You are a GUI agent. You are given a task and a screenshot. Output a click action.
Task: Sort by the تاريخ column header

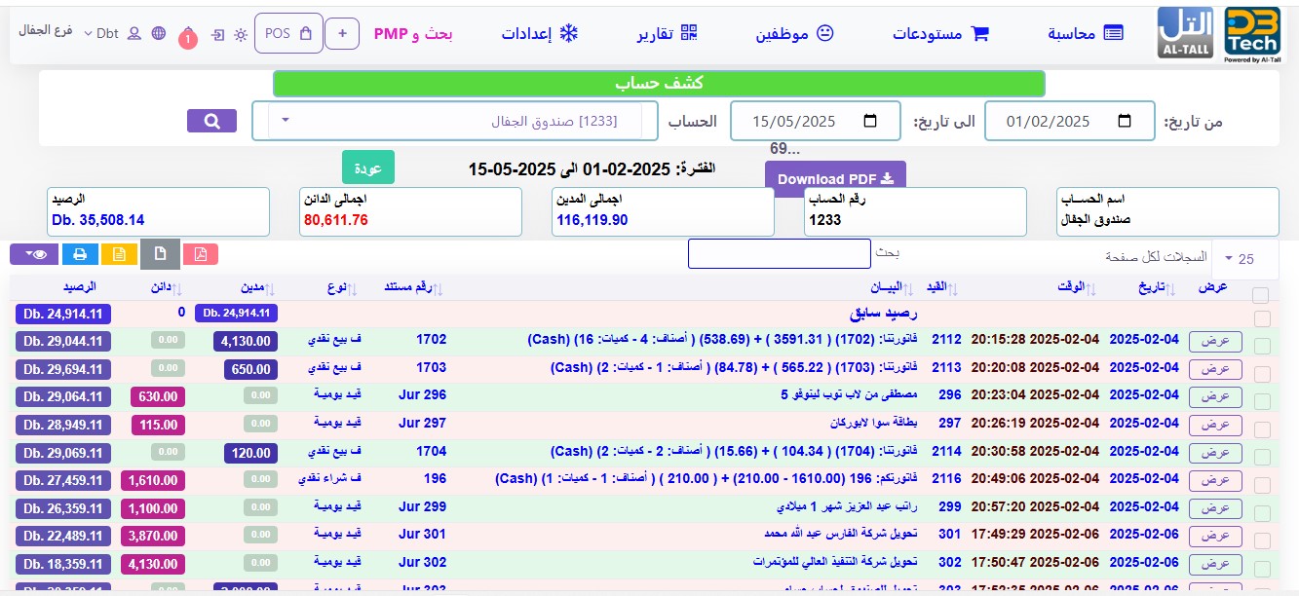[x=1158, y=287]
